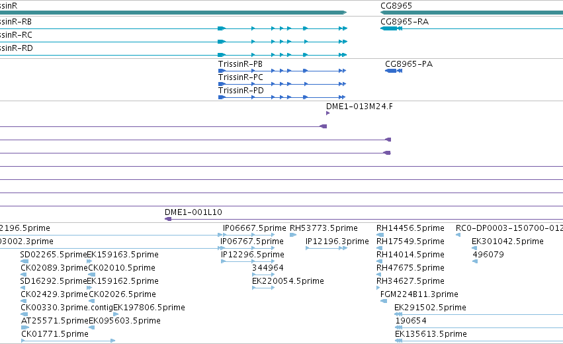Select the TrissinR-PB protein label
563x344 pixels.
(240, 64)
